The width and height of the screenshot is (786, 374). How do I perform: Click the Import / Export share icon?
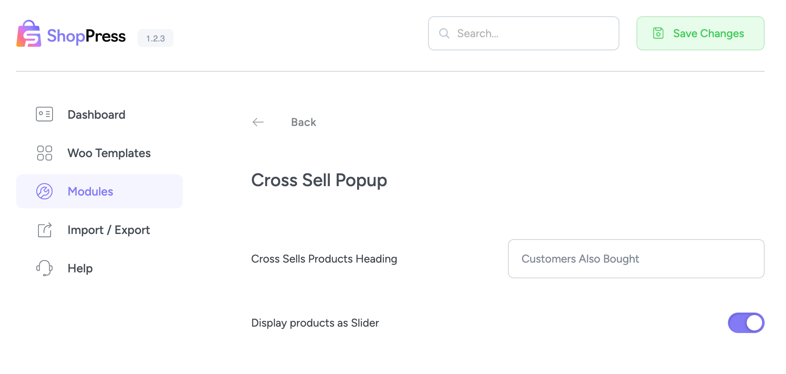point(44,230)
